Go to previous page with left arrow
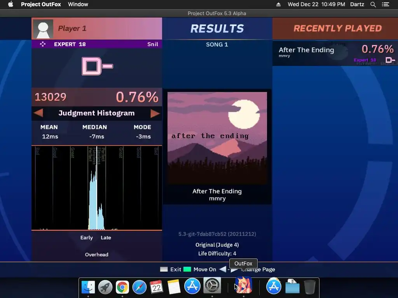 pyautogui.click(x=38, y=113)
